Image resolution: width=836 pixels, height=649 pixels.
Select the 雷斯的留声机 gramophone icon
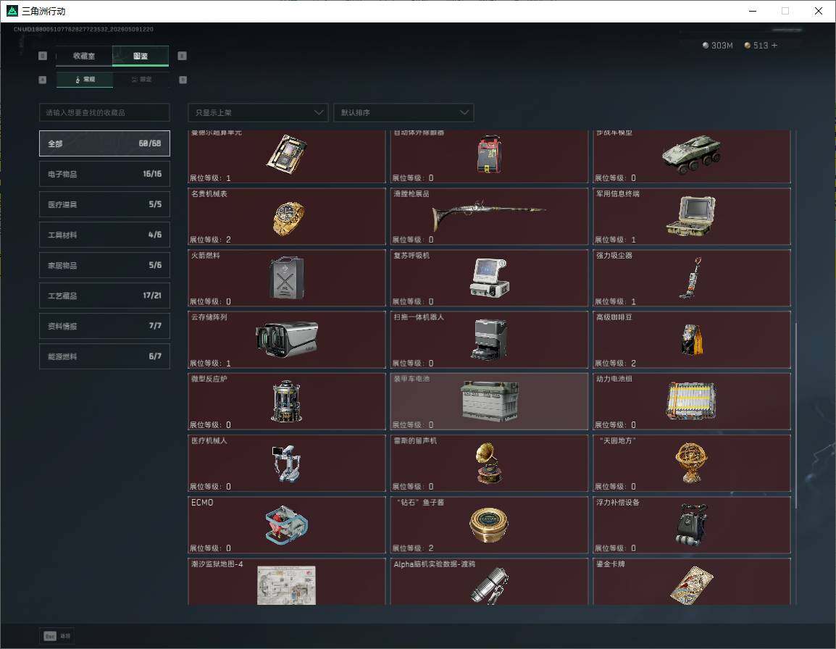[488, 463]
